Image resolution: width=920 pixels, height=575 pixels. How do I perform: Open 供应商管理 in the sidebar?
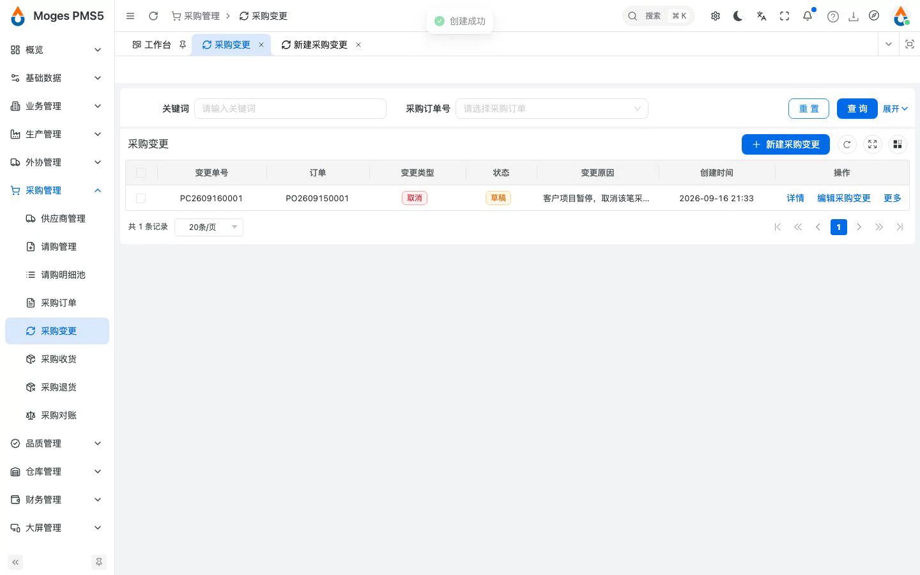click(57, 218)
